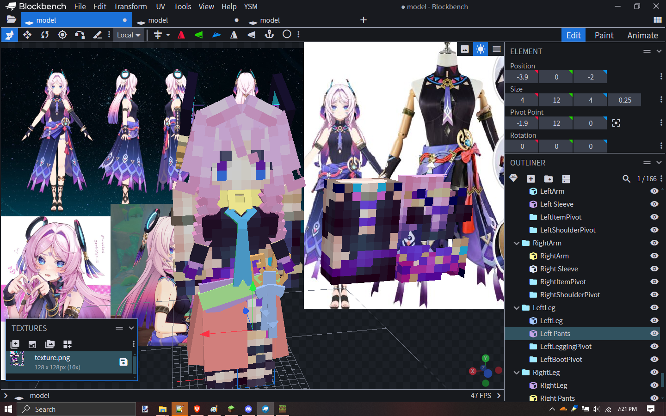Switch to Paint mode tab
The width and height of the screenshot is (666, 416).
click(x=604, y=35)
